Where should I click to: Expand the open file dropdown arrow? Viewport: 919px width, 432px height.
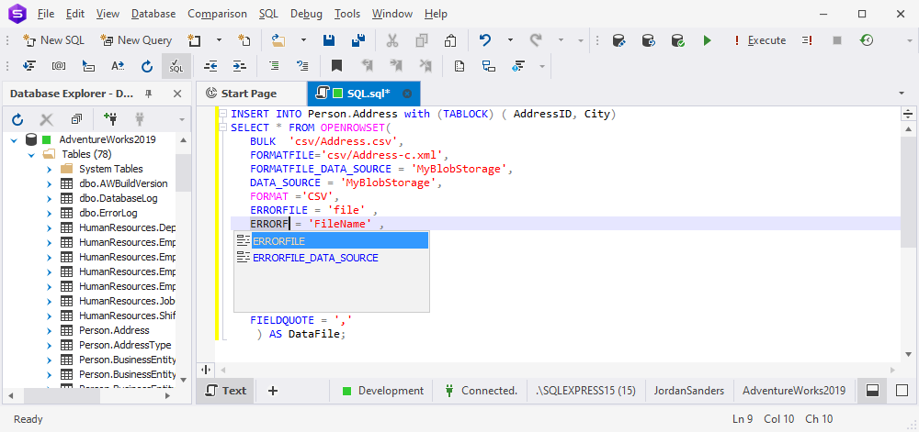(303, 40)
